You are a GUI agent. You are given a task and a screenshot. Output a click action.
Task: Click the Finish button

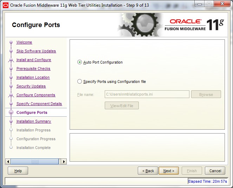pos(192,171)
